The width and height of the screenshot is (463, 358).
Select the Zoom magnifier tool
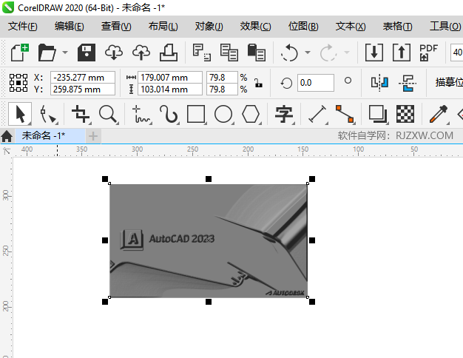[109, 114]
